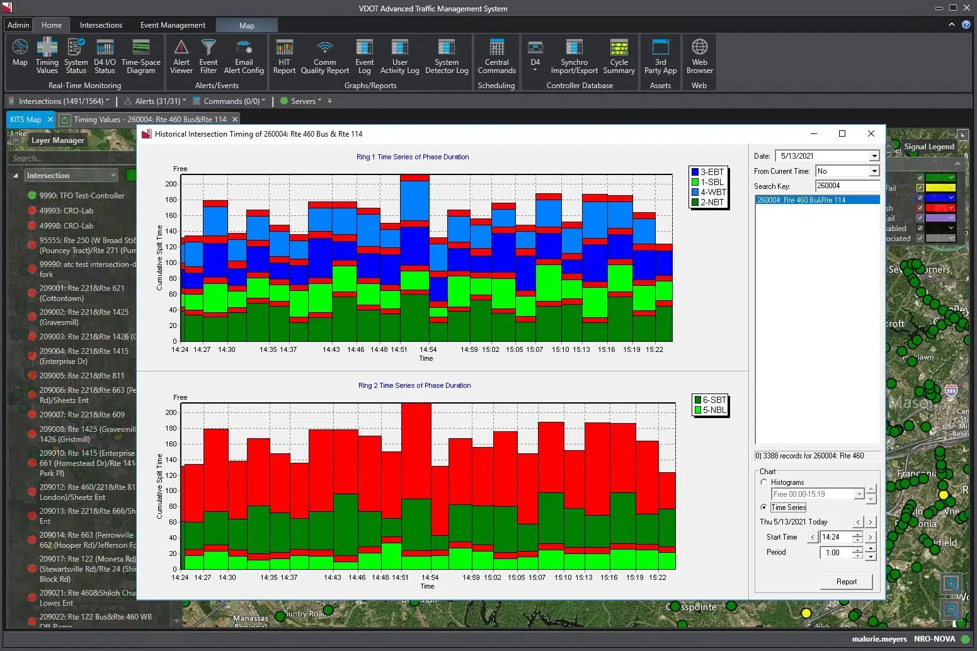Open the Date dropdown
Screen dimensions: 977x651
click(x=874, y=156)
